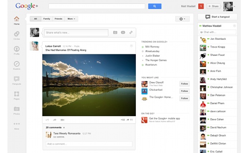Viewport: 250px width, 153px height.
Task: Open the Circles sidebar icon
Action: point(17,34)
